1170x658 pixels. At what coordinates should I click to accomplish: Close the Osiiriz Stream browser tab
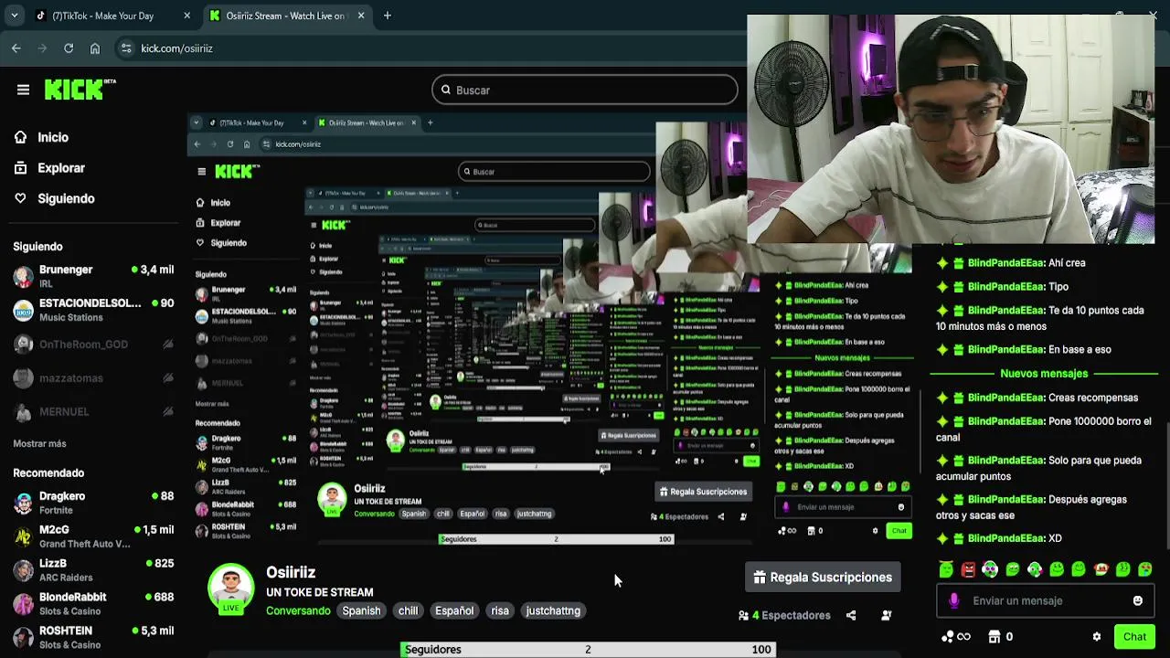(x=361, y=16)
